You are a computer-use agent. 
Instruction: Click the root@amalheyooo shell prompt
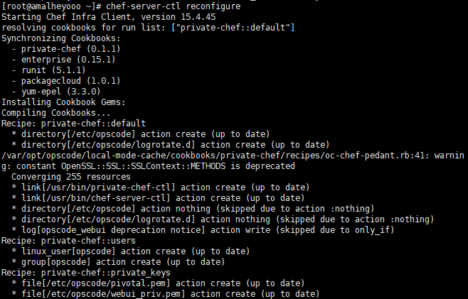(51, 6)
